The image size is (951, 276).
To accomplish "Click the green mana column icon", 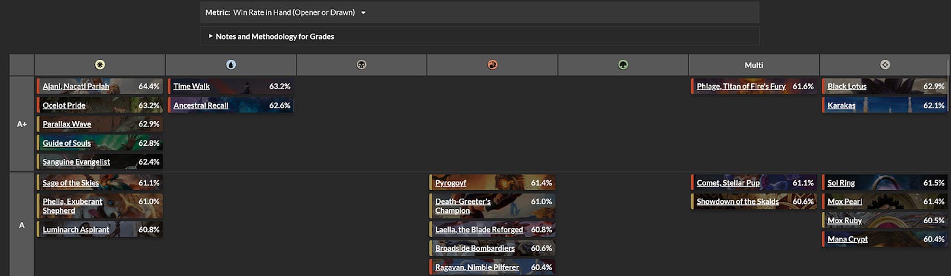I will 622,65.
